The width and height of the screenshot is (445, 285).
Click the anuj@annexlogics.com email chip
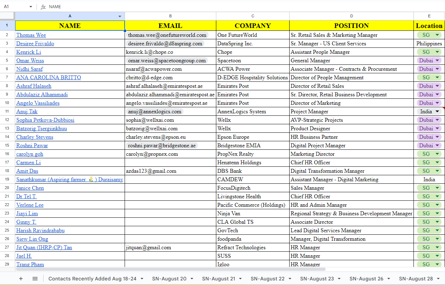(x=155, y=112)
